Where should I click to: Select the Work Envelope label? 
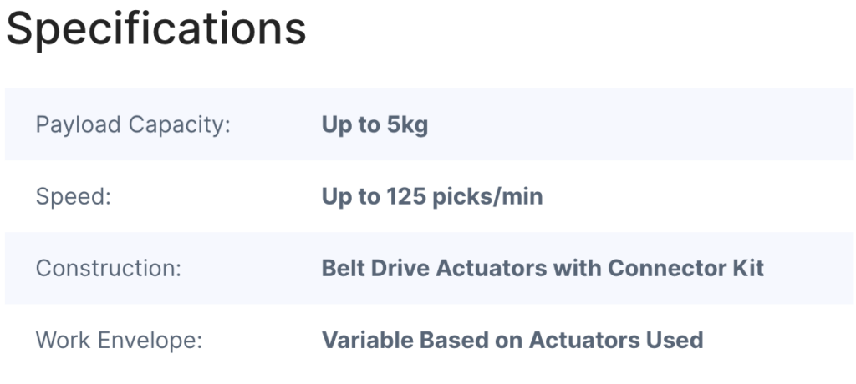119,341
